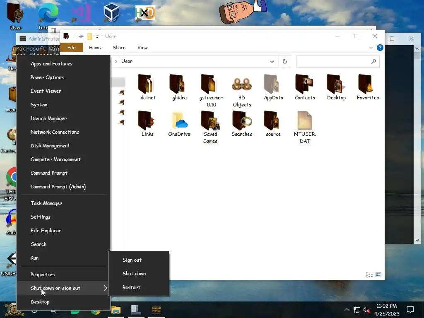Image resolution: width=424 pixels, height=318 pixels.
Task: Open the AppData folder
Action: (273, 87)
